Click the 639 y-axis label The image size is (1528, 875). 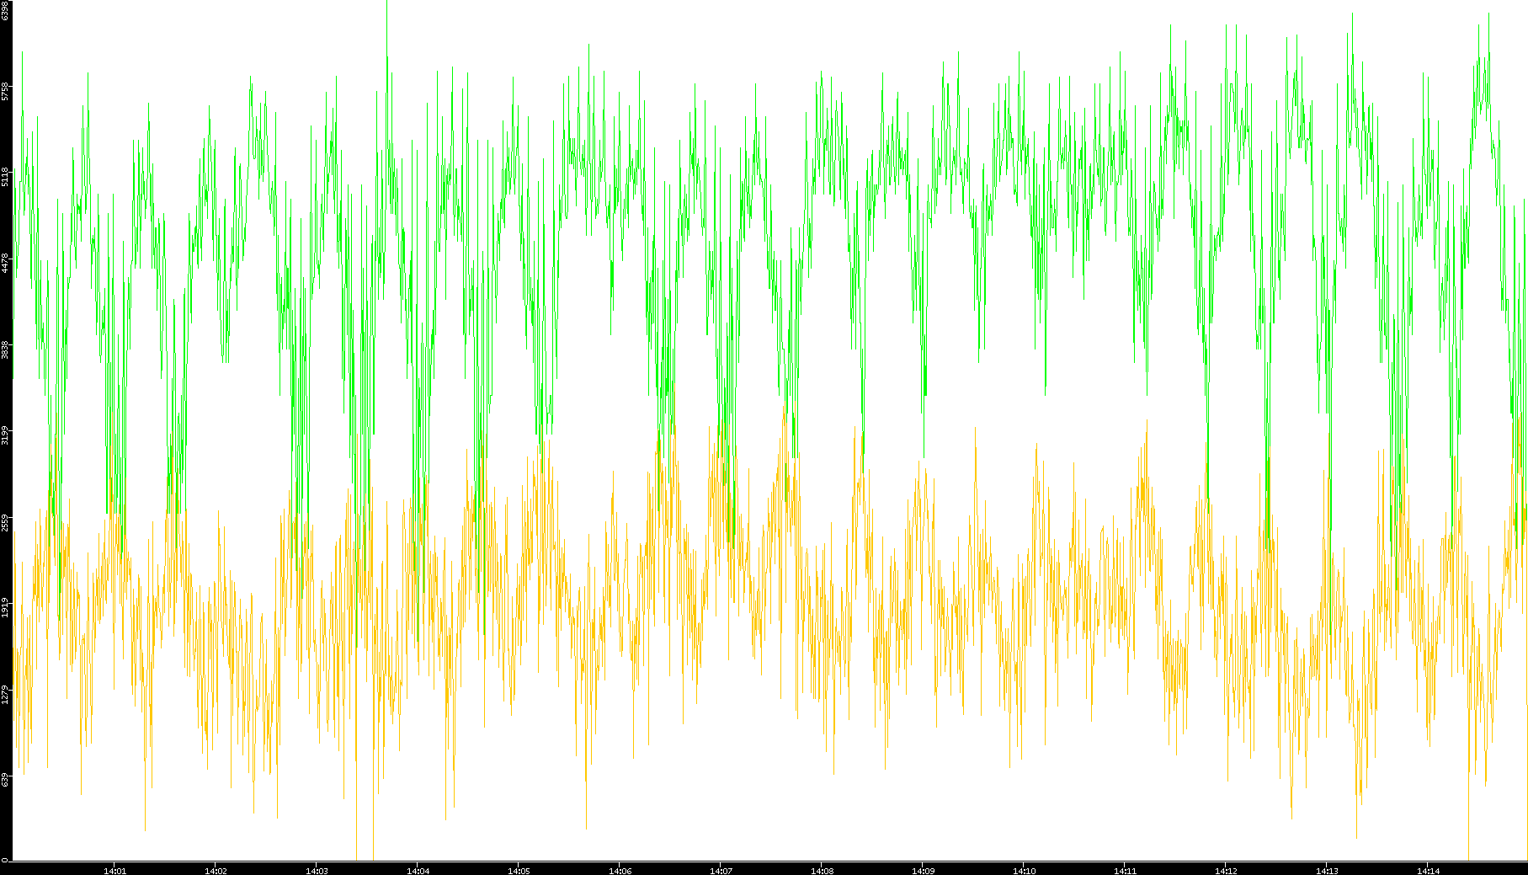[5, 780]
